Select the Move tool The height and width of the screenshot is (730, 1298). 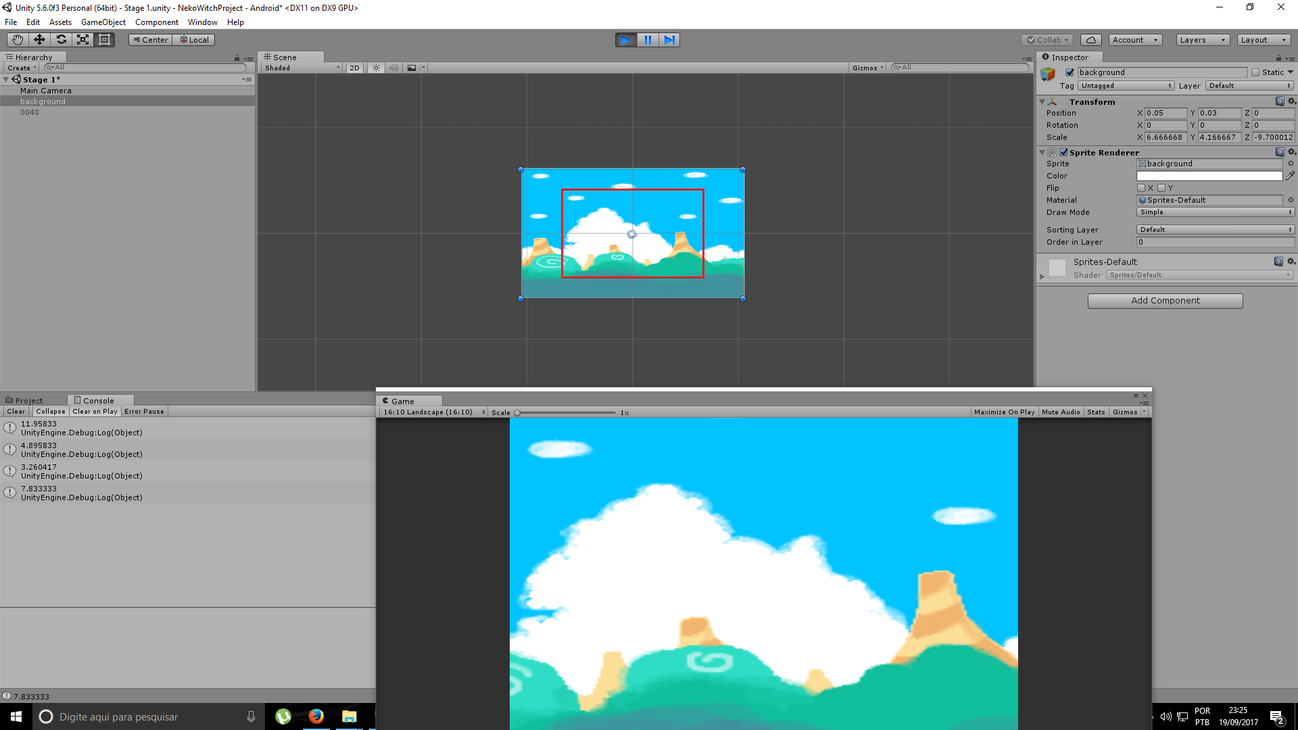coord(39,40)
